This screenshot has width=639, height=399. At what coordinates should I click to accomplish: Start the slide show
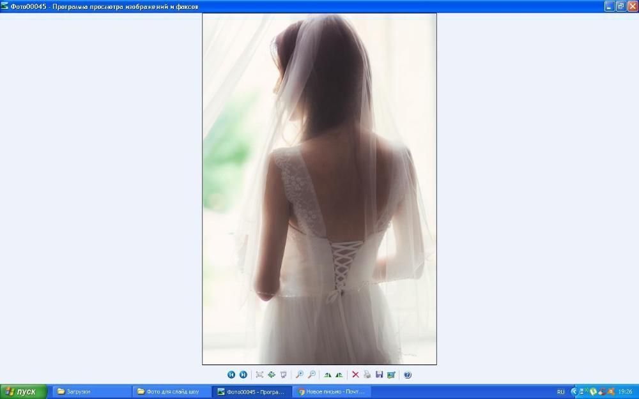pos(284,375)
